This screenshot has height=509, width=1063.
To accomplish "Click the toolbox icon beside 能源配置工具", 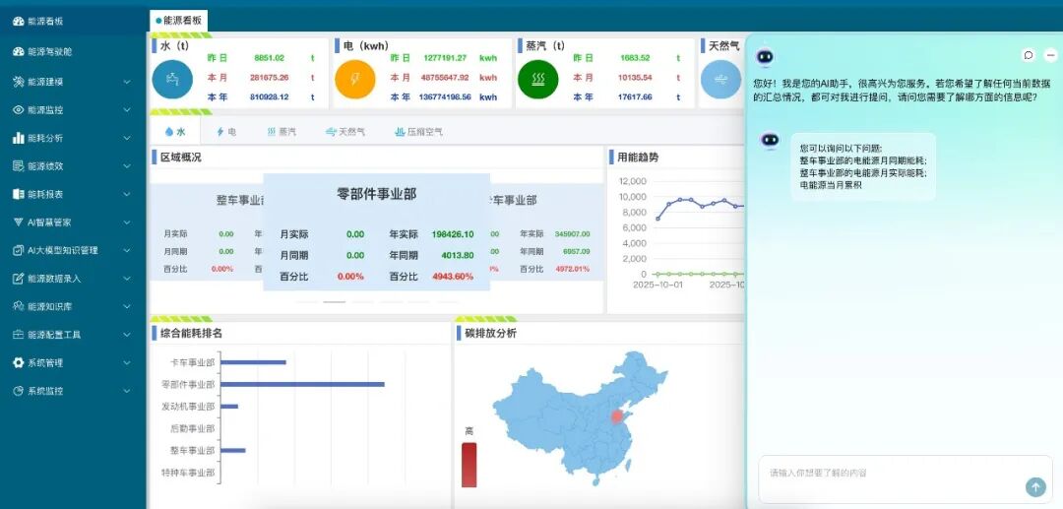I will 19,335.
